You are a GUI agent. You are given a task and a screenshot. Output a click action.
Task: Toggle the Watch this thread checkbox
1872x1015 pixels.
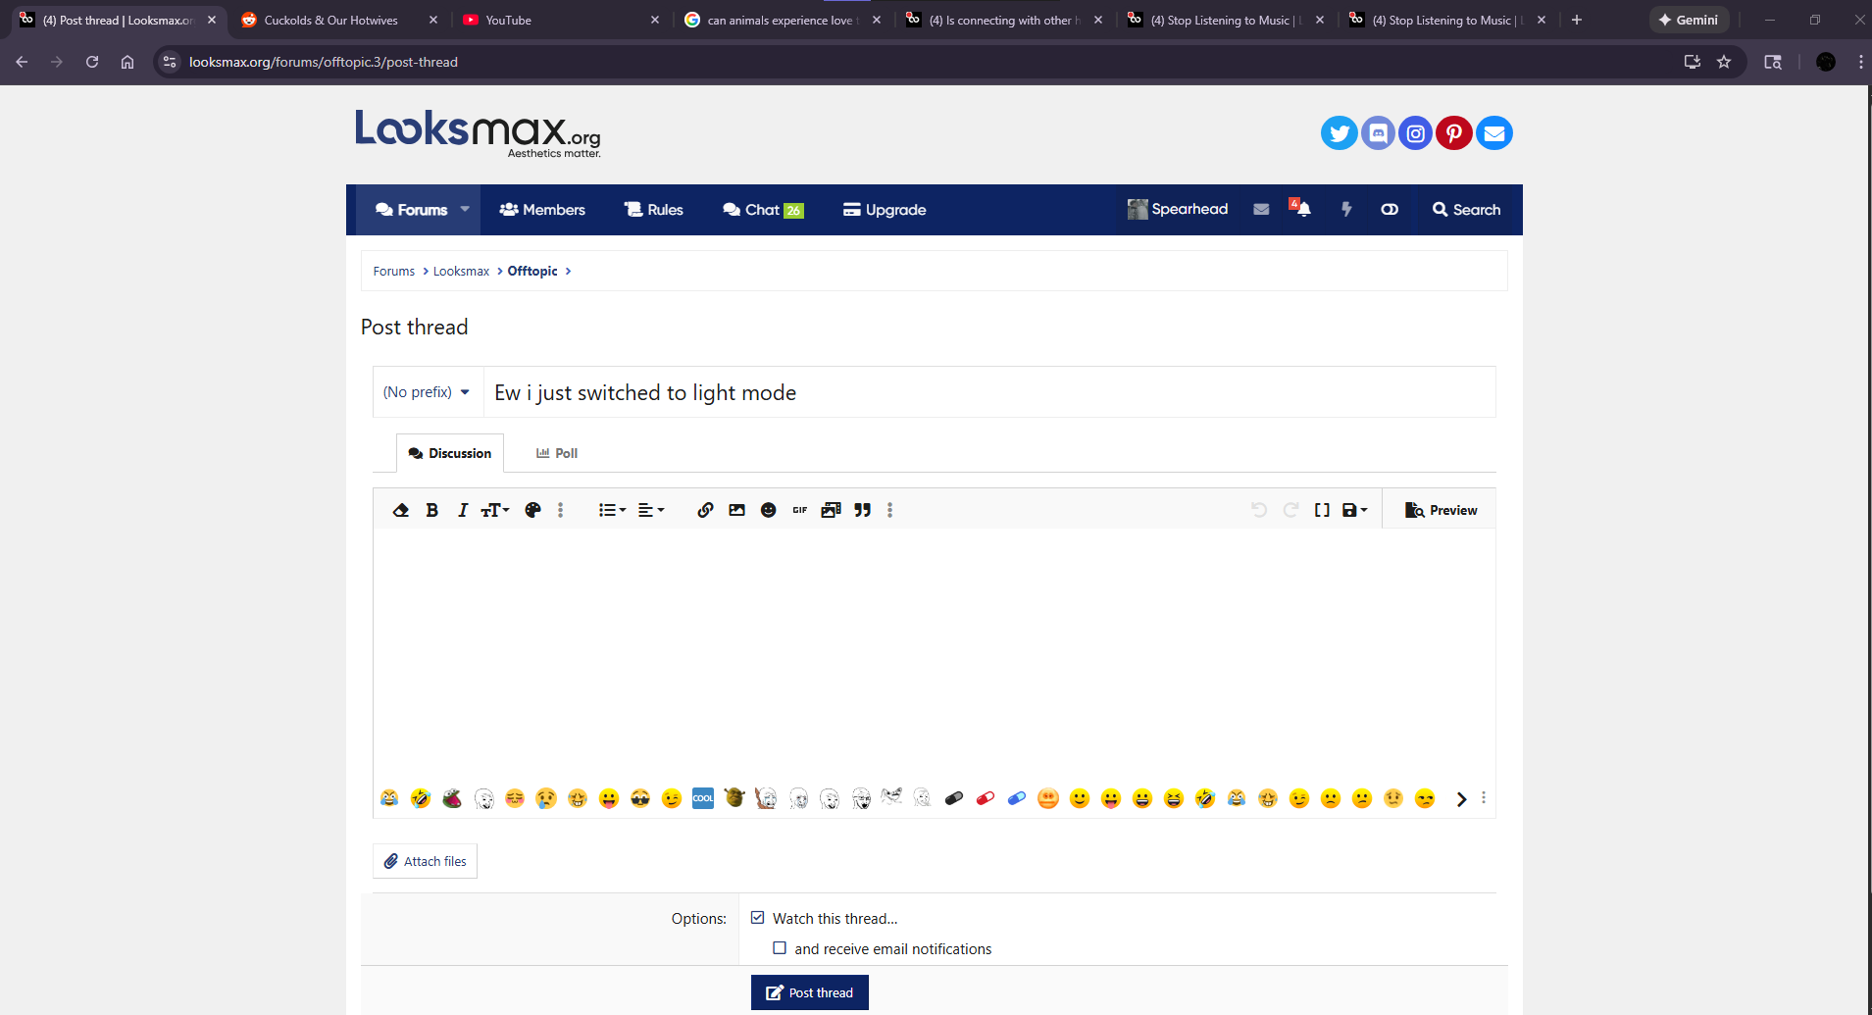pos(757,918)
